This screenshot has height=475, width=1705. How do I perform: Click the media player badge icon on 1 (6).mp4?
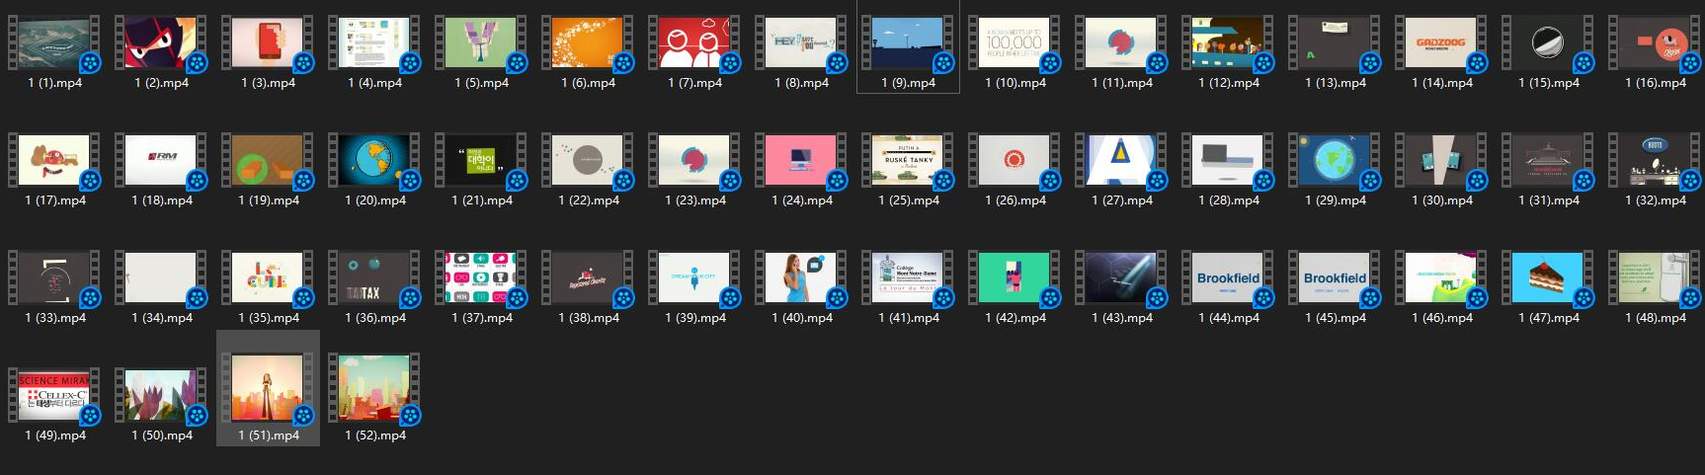point(623,63)
